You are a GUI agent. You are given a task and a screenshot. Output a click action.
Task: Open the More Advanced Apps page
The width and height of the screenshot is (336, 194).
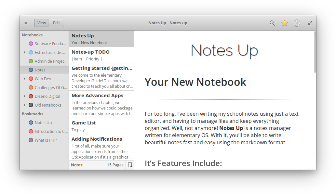point(101,104)
